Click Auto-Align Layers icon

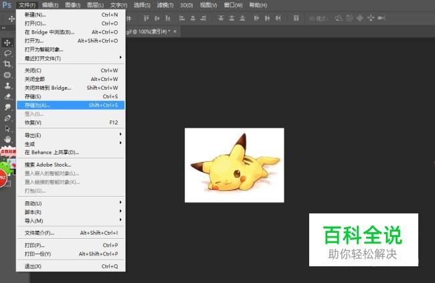click(296, 18)
